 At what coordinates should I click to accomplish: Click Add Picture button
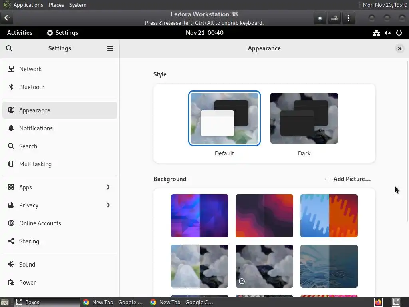pyautogui.click(x=348, y=179)
